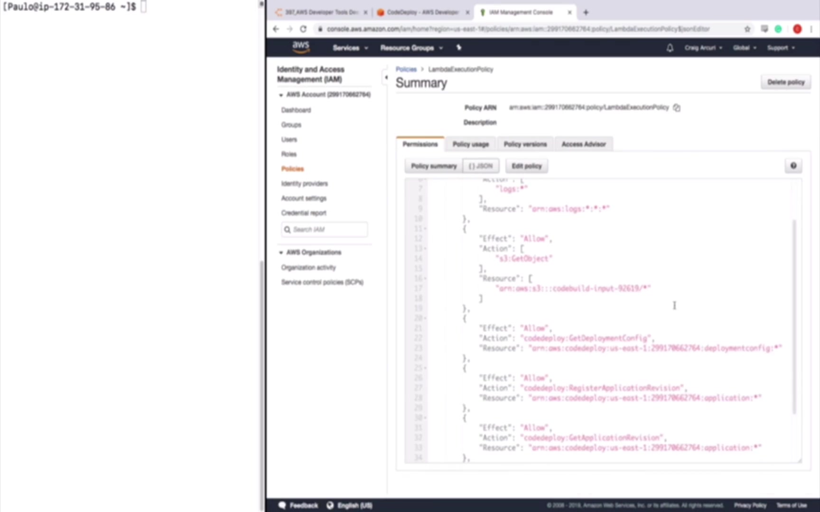Open the notifications bell in AWS header
The image size is (820, 512).
(x=670, y=48)
